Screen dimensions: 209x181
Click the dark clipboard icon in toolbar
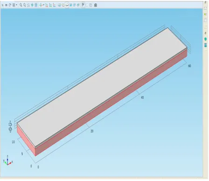click(96, 5)
